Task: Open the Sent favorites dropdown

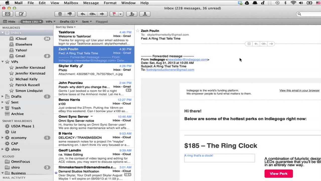Action: [87, 22]
